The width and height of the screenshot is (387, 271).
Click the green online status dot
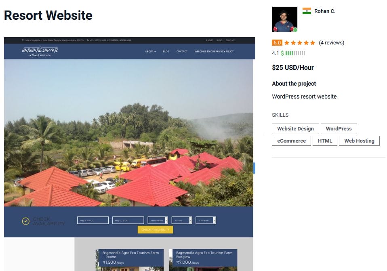pos(295,30)
